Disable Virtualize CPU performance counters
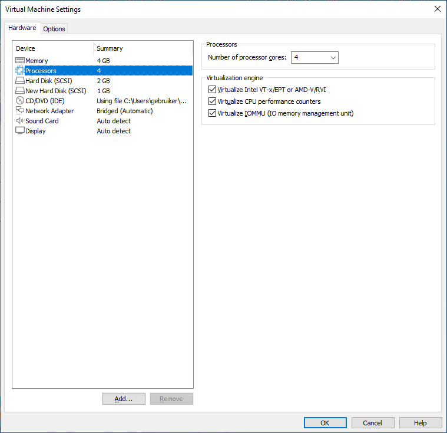447x433 pixels. tap(213, 101)
